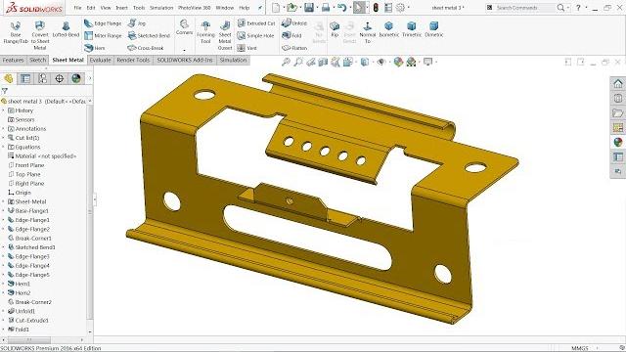Expand the Cut list(1) node
This screenshot has width=626, height=352.
click(3, 138)
